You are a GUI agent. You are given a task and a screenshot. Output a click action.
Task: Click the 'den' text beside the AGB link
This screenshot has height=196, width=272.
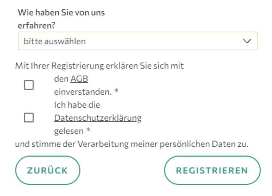[x=61, y=79]
